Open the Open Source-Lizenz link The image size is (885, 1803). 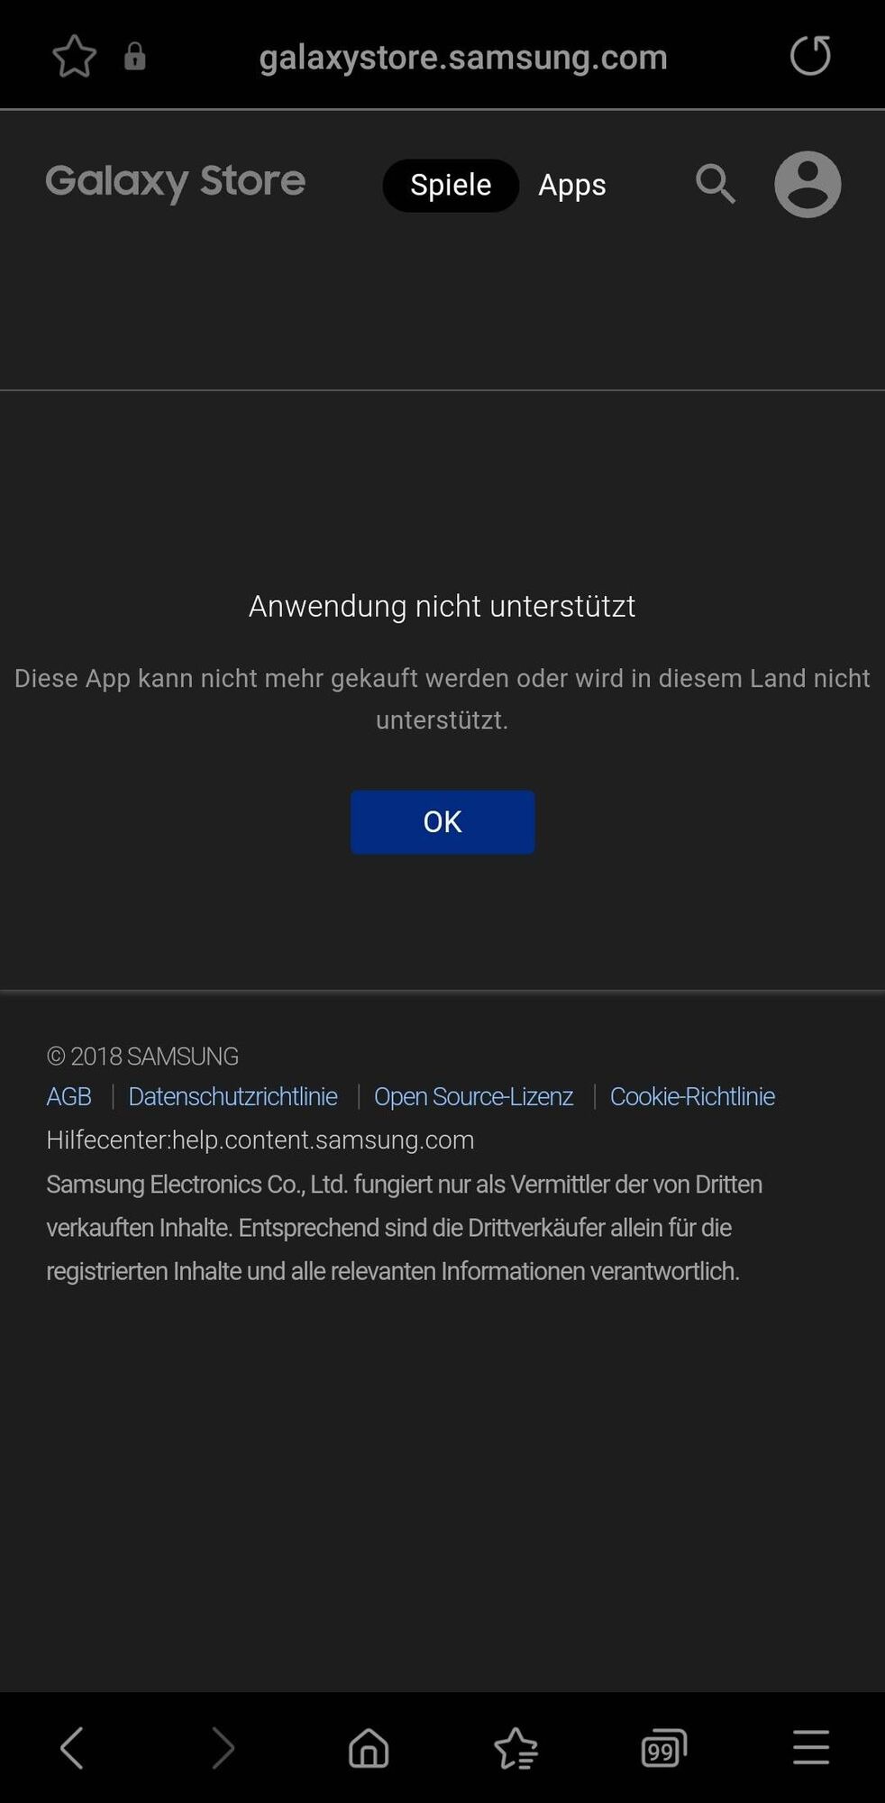click(474, 1096)
